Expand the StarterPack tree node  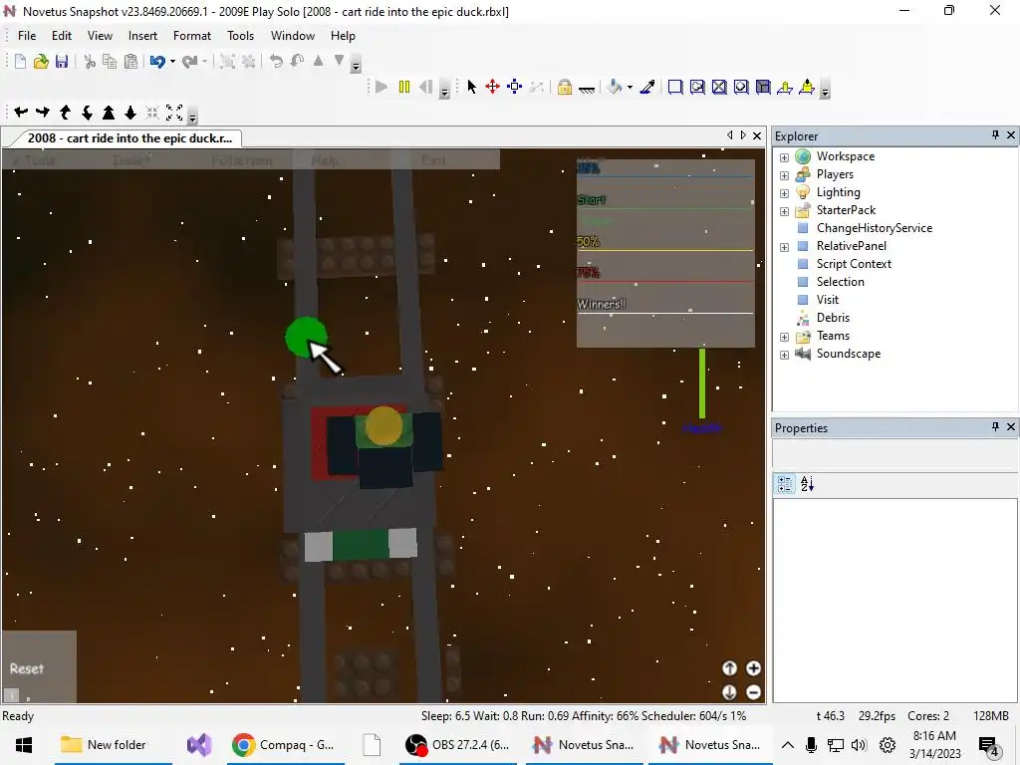coord(785,211)
